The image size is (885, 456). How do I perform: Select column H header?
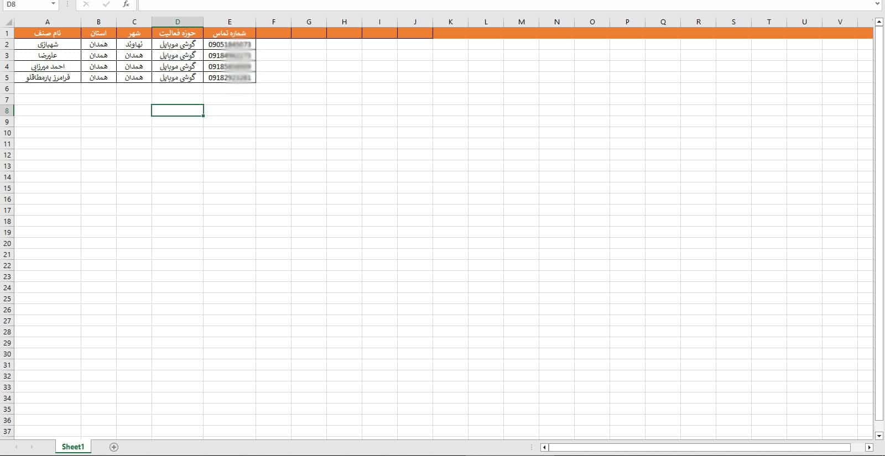pos(344,22)
